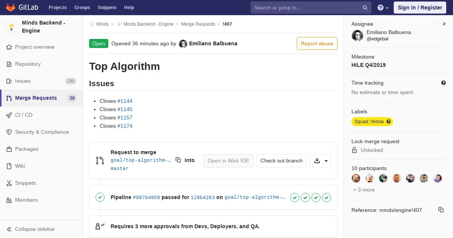
Task: Click the pipeline passed status icon
Action: click(100, 197)
